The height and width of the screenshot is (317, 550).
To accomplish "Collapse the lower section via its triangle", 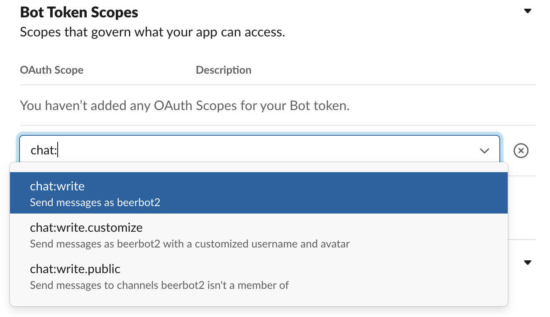I will (528, 262).
